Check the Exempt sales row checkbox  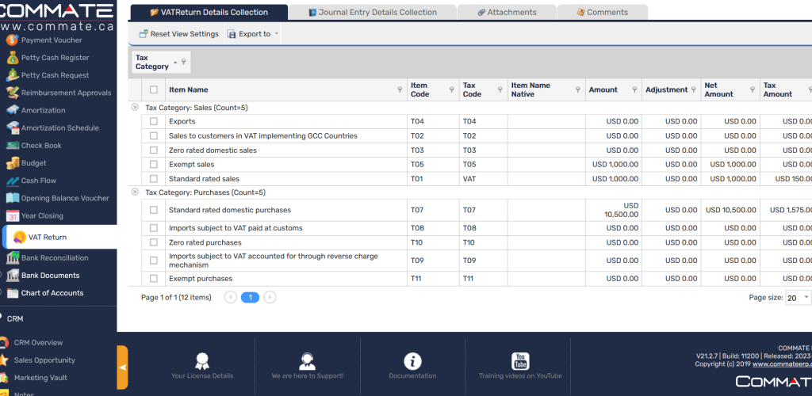point(153,165)
